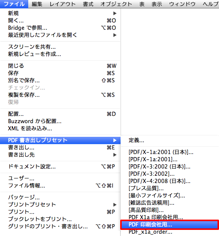Viewport: 219px width, 236px height.
Task: Select highlighted PDF 印刷会社用... preset
Action: coord(170,225)
